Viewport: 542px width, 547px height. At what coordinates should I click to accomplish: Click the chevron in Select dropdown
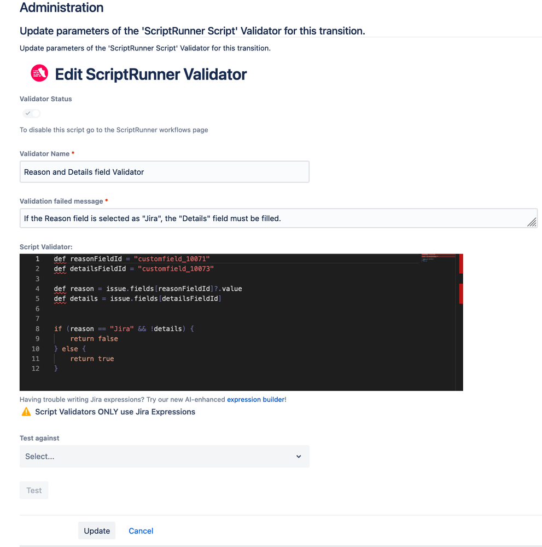299,456
